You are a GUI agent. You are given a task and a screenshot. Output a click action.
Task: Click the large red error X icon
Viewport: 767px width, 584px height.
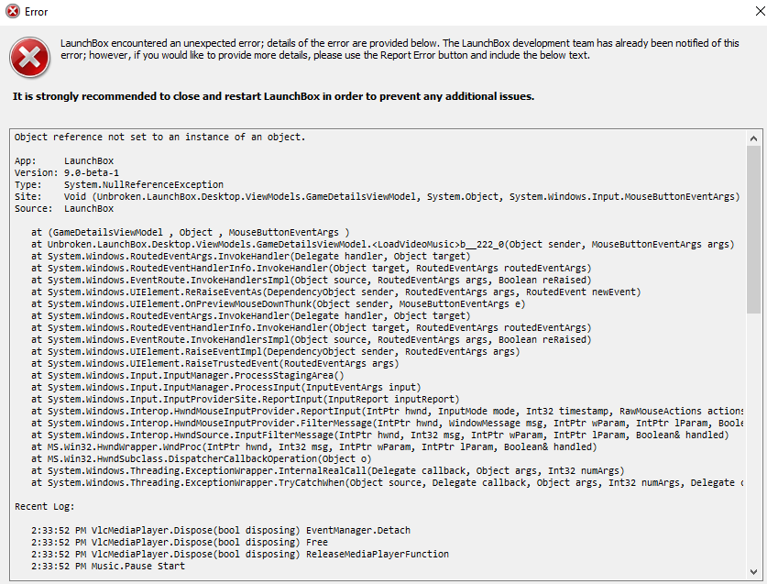pos(30,57)
